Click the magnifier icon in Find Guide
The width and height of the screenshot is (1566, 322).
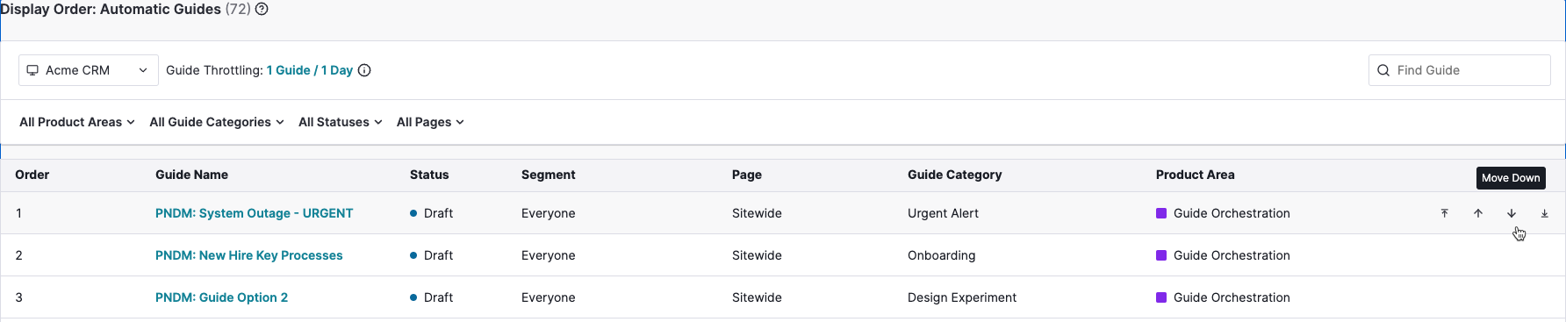click(1383, 70)
